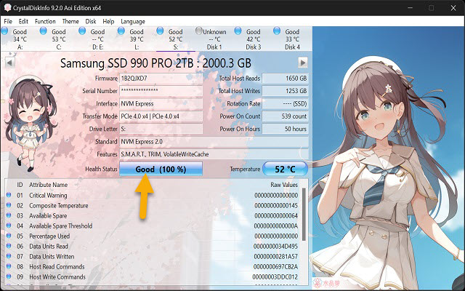Click Power On Count value 539 count

(x=285, y=116)
